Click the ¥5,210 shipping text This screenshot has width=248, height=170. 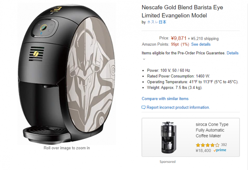(205, 39)
